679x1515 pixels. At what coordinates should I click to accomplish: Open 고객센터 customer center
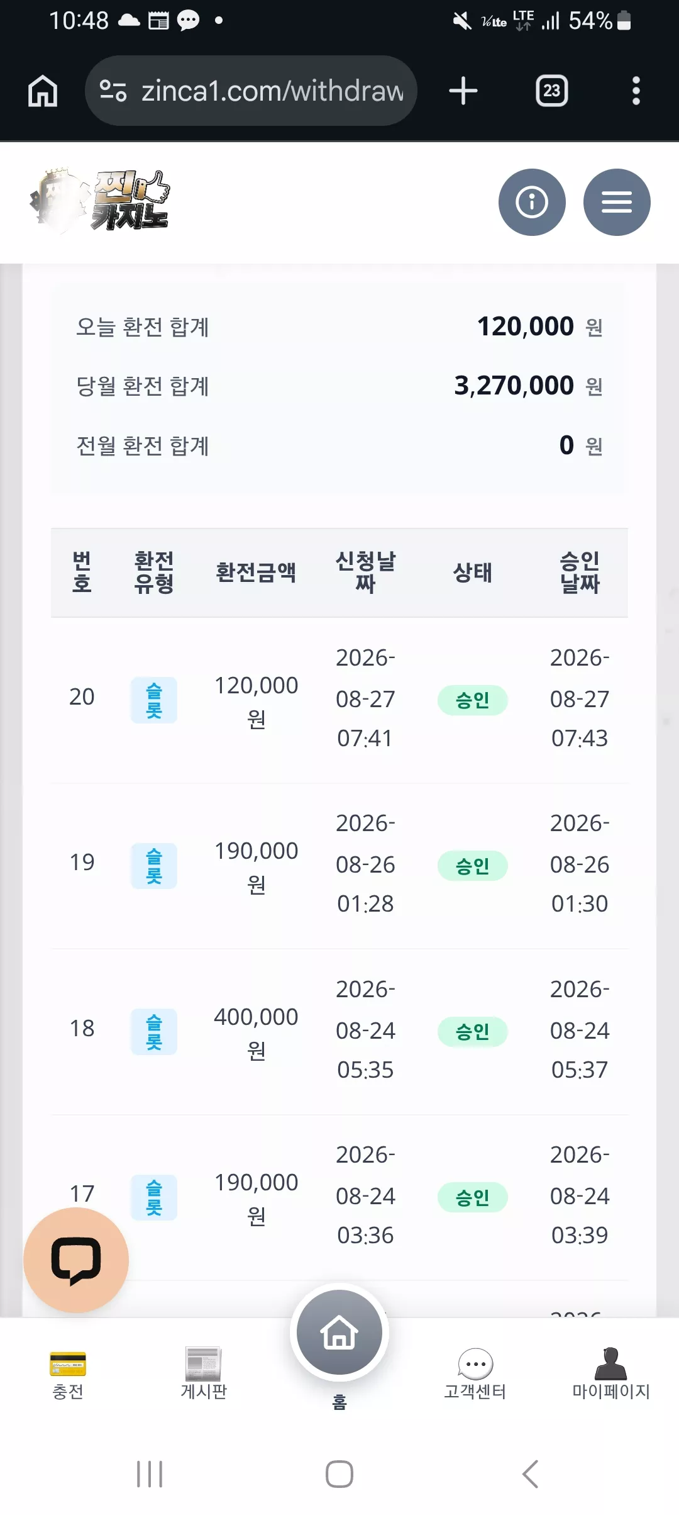tap(475, 1375)
